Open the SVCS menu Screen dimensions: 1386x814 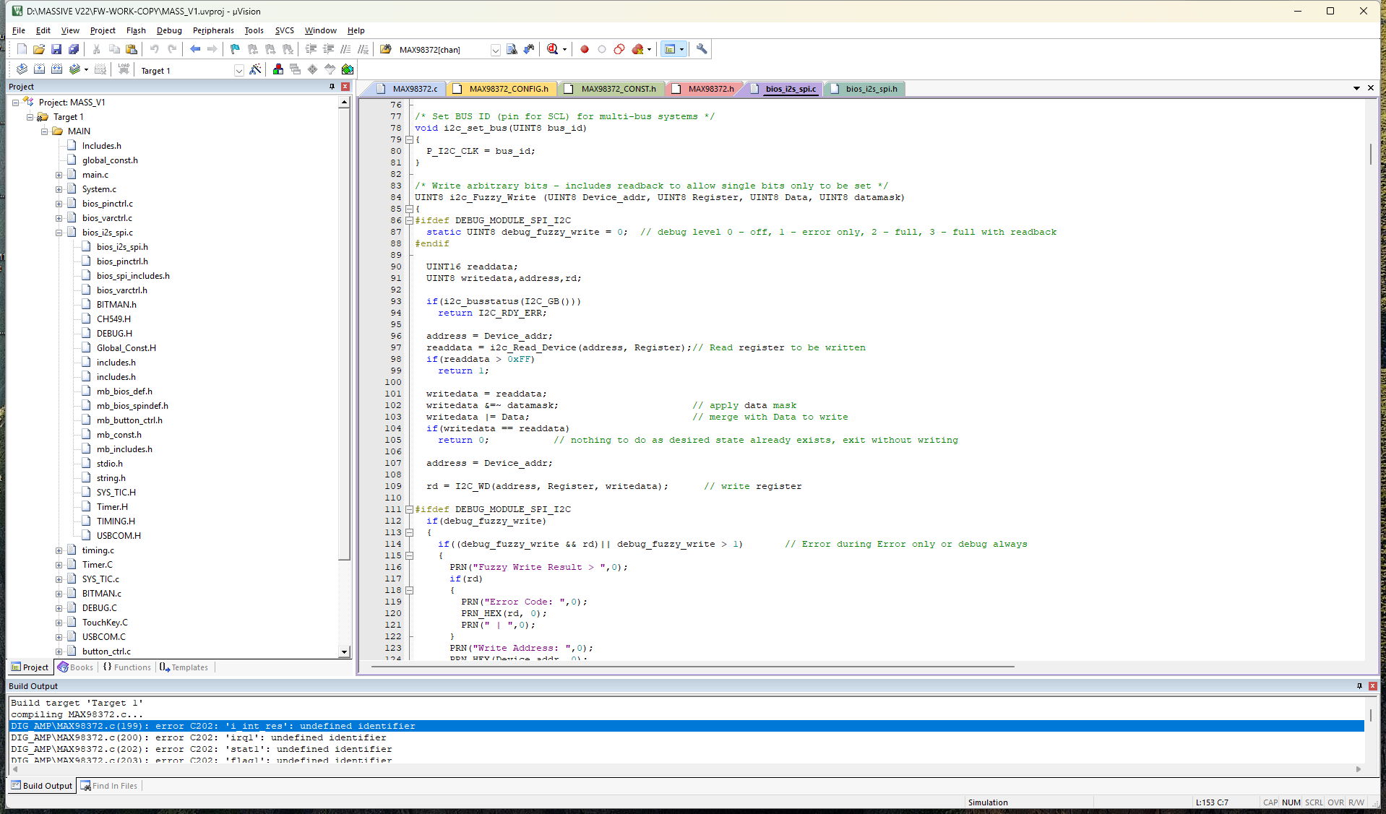click(284, 30)
